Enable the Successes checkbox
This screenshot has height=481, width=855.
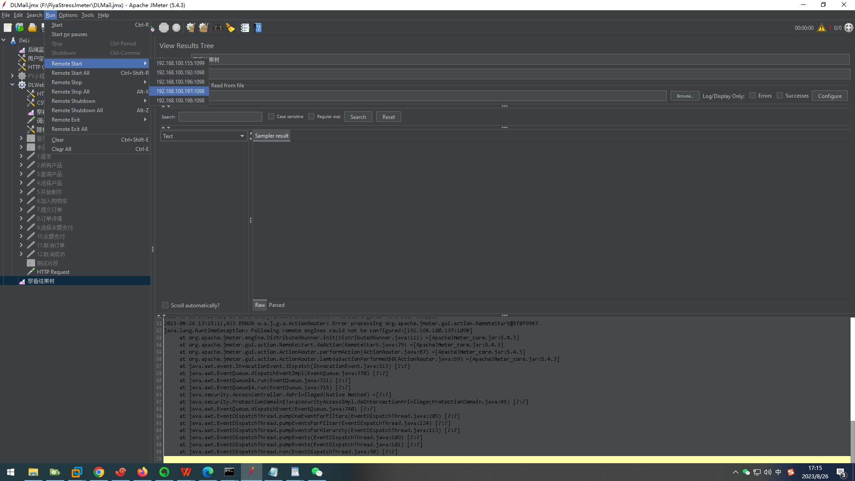click(780, 95)
